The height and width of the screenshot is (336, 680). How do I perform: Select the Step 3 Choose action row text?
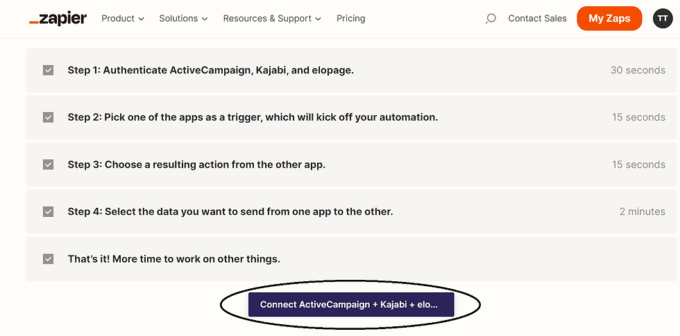196,165
